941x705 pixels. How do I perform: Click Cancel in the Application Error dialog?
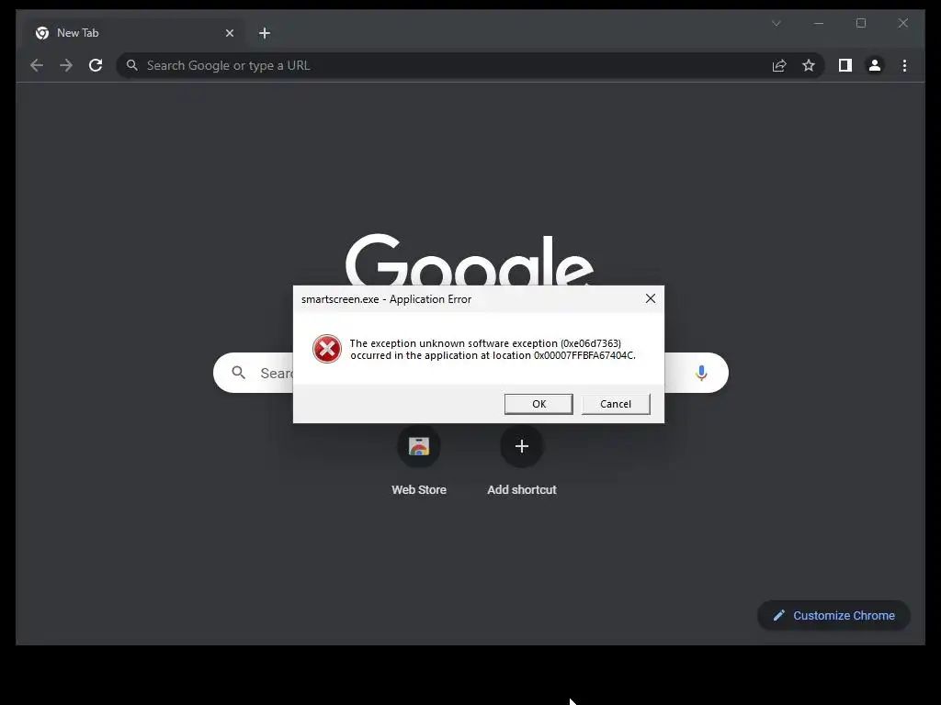click(x=616, y=404)
